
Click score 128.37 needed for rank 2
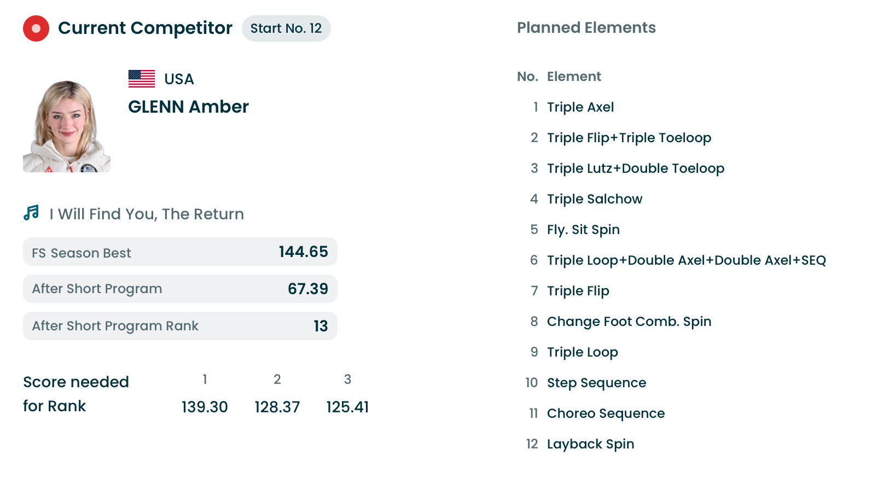tap(277, 407)
